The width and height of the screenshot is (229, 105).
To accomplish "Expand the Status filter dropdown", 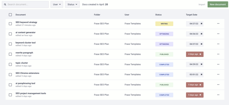I will [72, 5].
